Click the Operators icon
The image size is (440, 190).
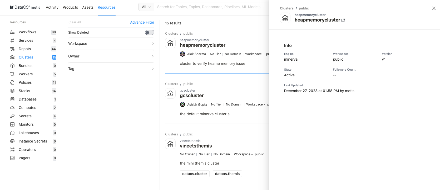click(x=12, y=150)
